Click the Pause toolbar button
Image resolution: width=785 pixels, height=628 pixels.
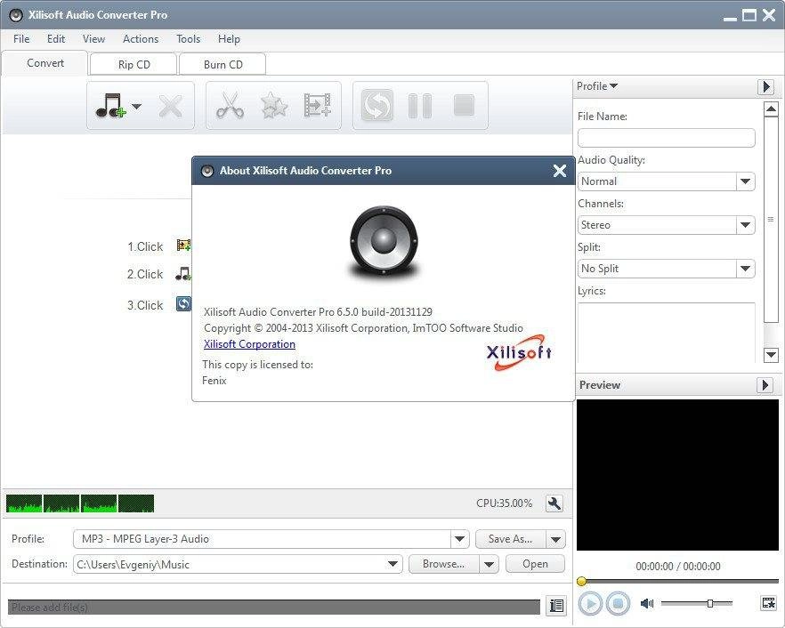coord(420,106)
